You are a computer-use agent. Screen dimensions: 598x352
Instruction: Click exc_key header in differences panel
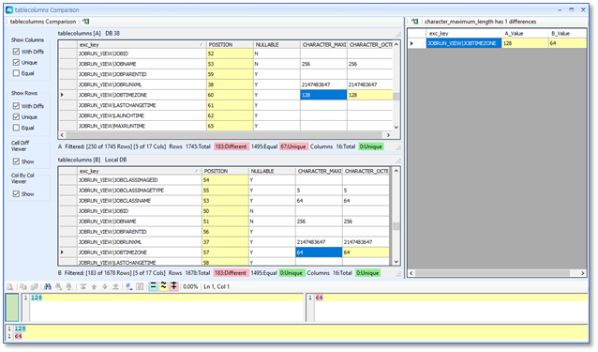[x=464, y=34]
